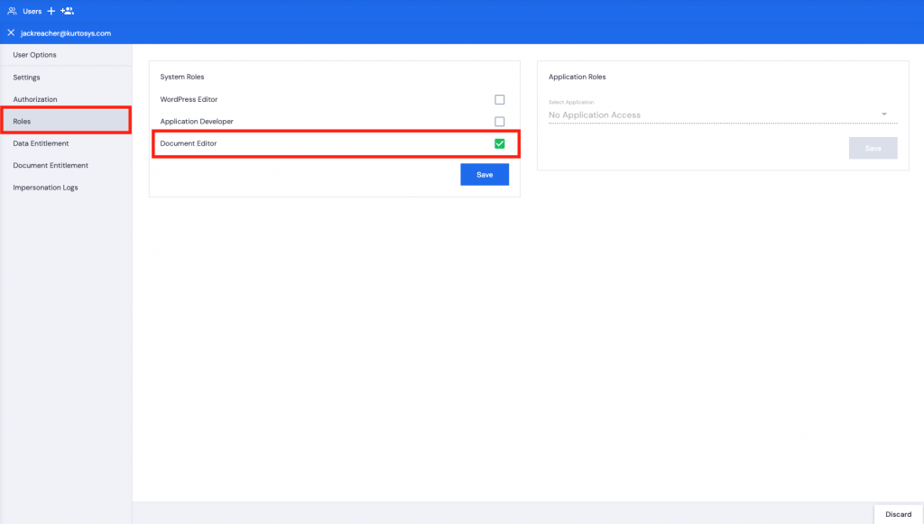Click the add multiple users icon
Viewport: 924px width, 524px height.
67,11
